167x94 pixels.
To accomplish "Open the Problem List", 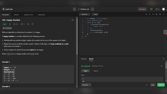I will point(83,9).
